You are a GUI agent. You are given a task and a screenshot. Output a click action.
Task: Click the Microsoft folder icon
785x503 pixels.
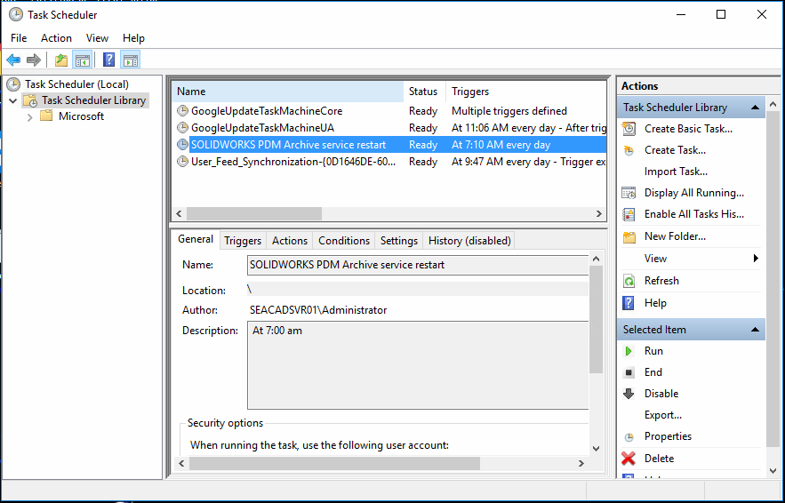click(46, 116)
